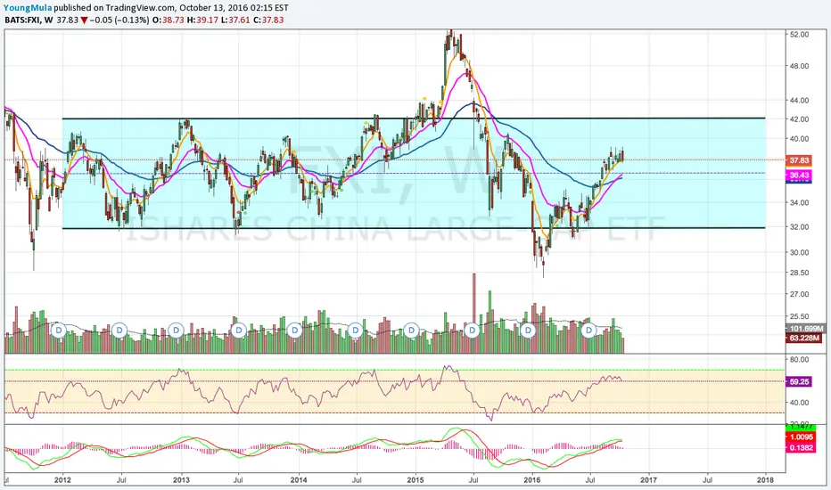Click the 44.00 price axis label
Screen dimensions: 831x490
point(799,100)
